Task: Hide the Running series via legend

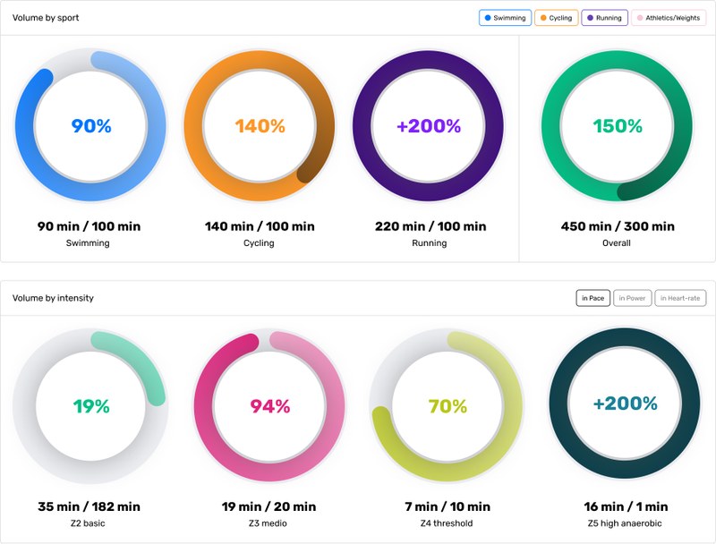Action: point(604,18)
